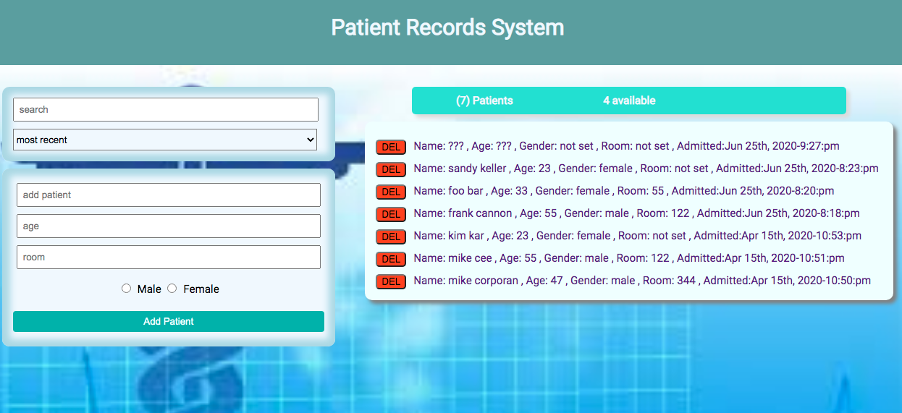Image resolution: width=902 pixels, height=413 pixels.
Task: Choose the Female radio option
Action: 172,289
